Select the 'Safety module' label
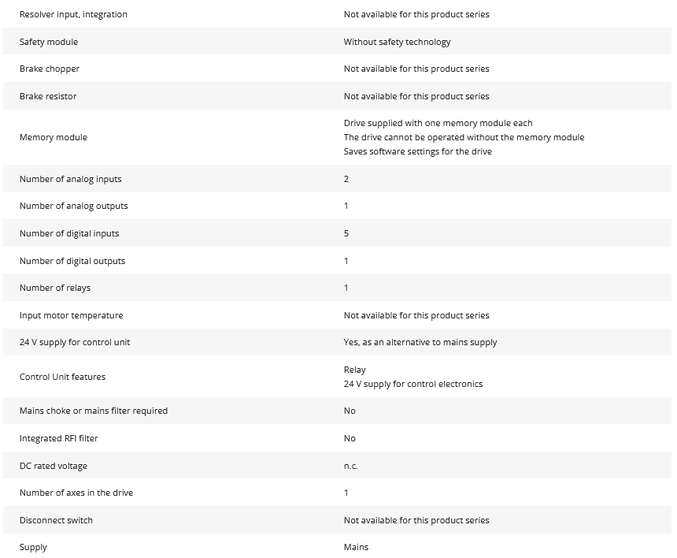The image size is (677, 558). pos(49,42)
